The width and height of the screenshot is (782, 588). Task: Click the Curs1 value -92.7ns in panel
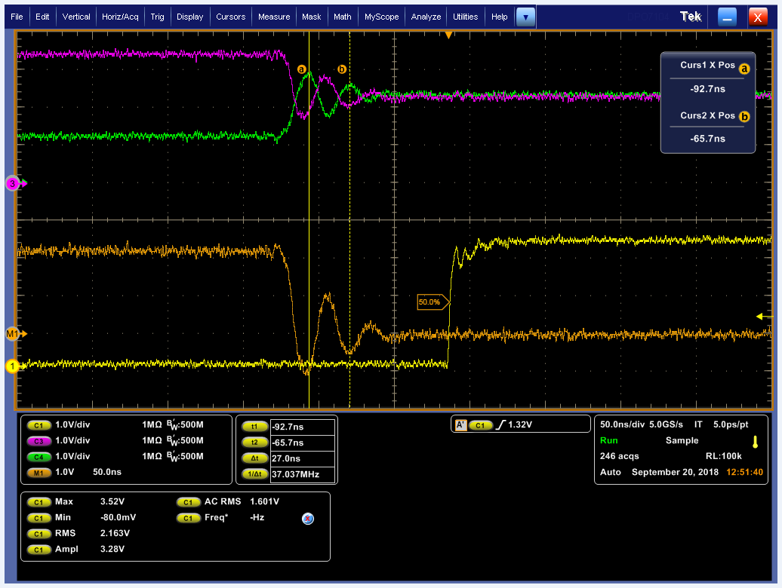click(707, 89)
